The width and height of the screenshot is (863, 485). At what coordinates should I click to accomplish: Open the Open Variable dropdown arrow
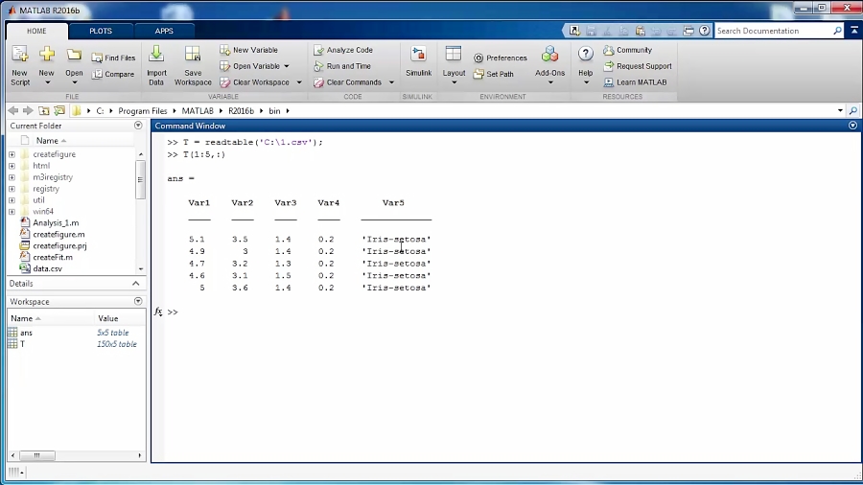287,66
